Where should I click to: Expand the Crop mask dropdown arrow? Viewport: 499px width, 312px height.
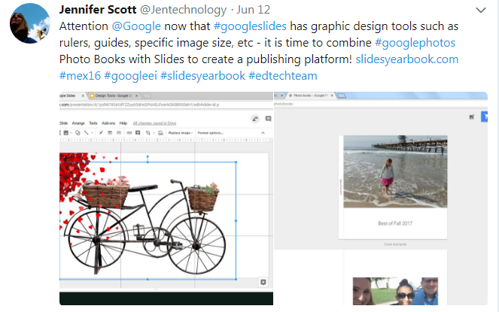(x=154, y=133)
